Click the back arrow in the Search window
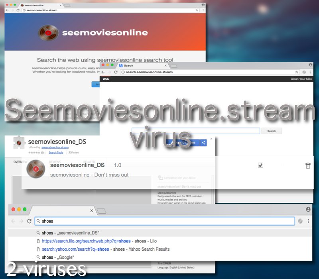Image resolution: width=319 pixels, height=279 pixels. click(103, 73)
